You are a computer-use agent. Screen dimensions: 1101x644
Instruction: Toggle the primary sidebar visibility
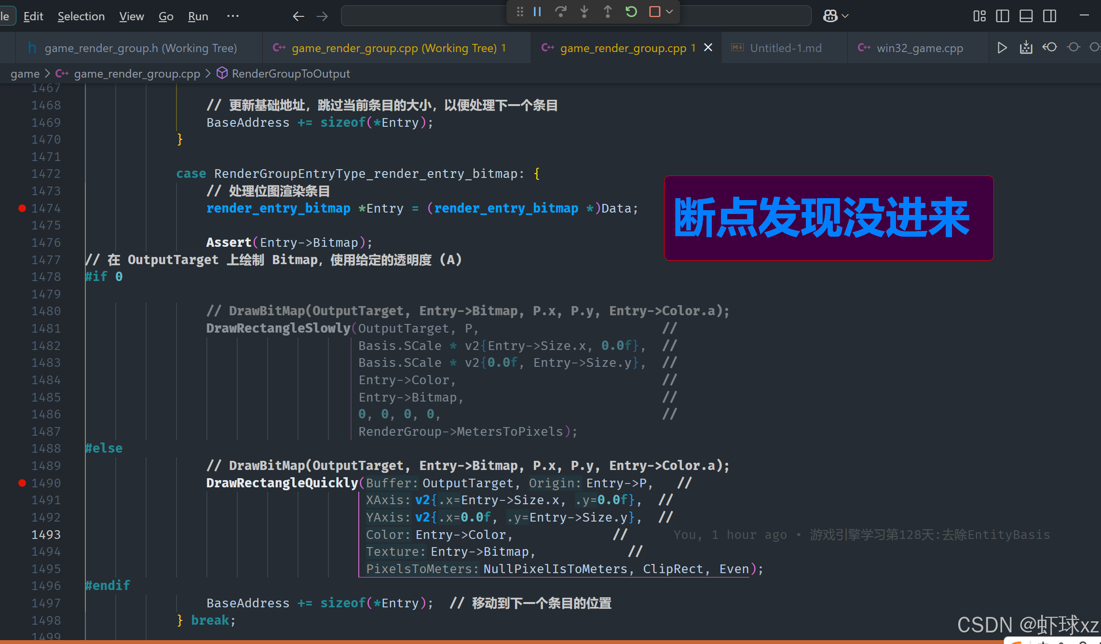pyautogui.click(x=1002, y=16)
